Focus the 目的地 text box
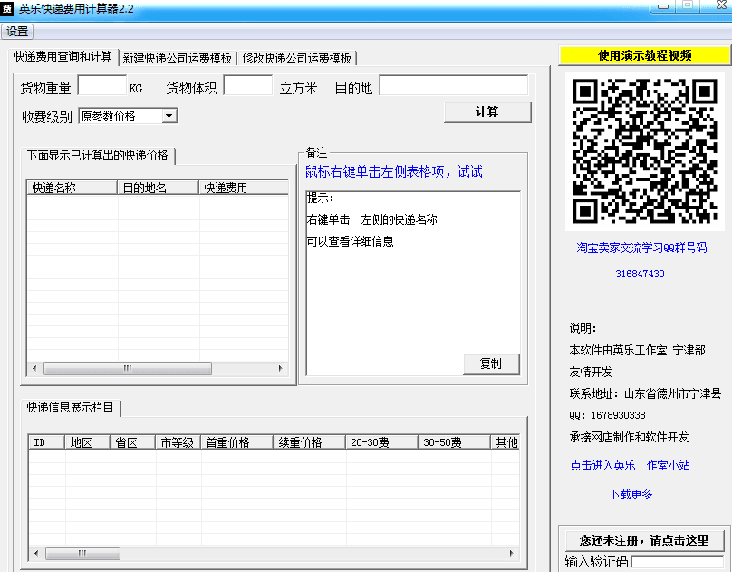Screen dimensions: 732x572 pos(453,86)
